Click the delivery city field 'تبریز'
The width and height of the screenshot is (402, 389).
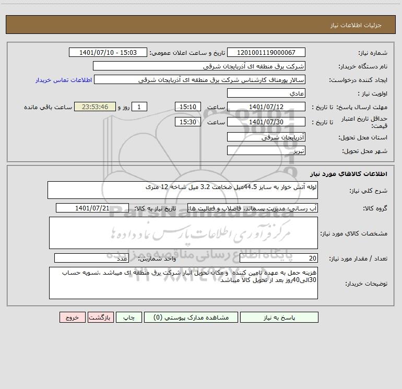point(266,150)
